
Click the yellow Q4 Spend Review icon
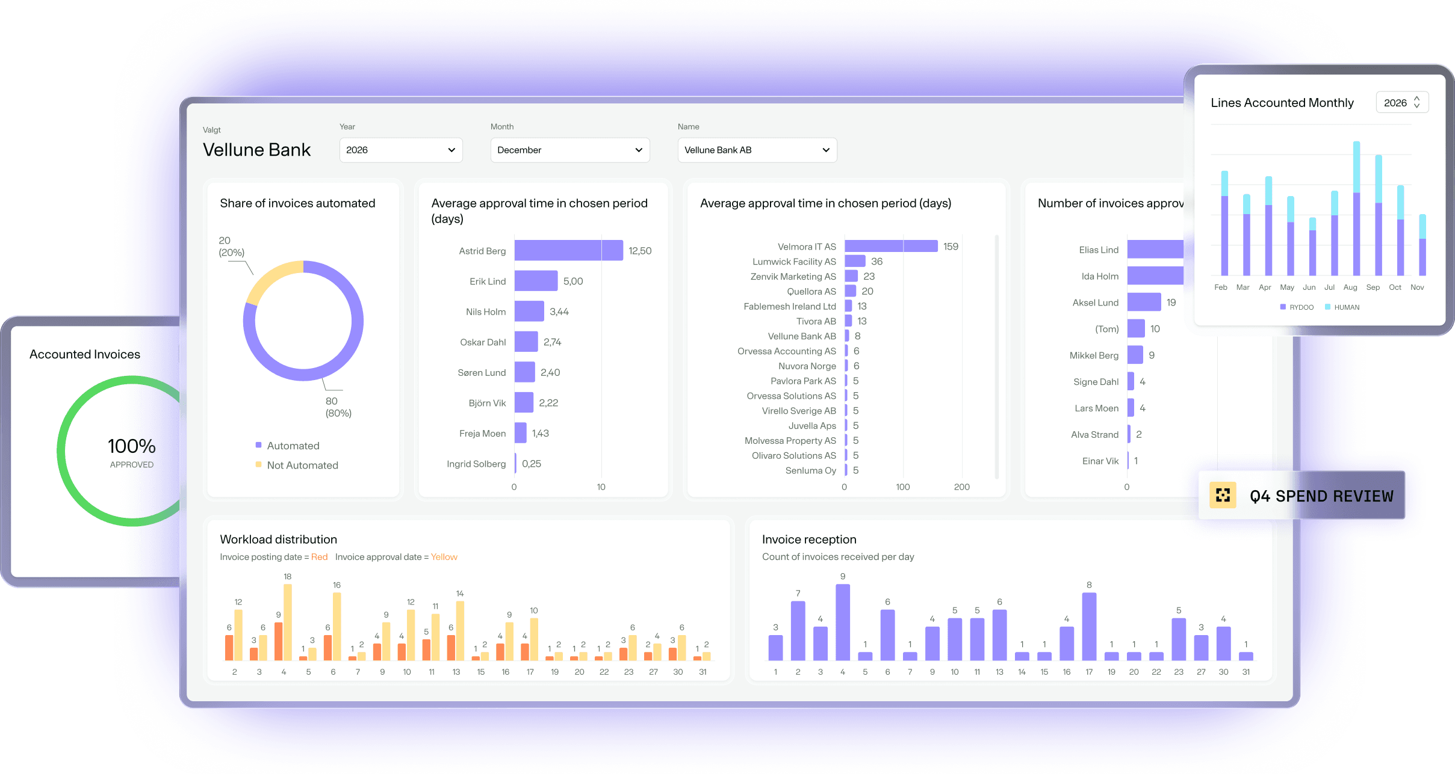click(x=1223, y=495)
